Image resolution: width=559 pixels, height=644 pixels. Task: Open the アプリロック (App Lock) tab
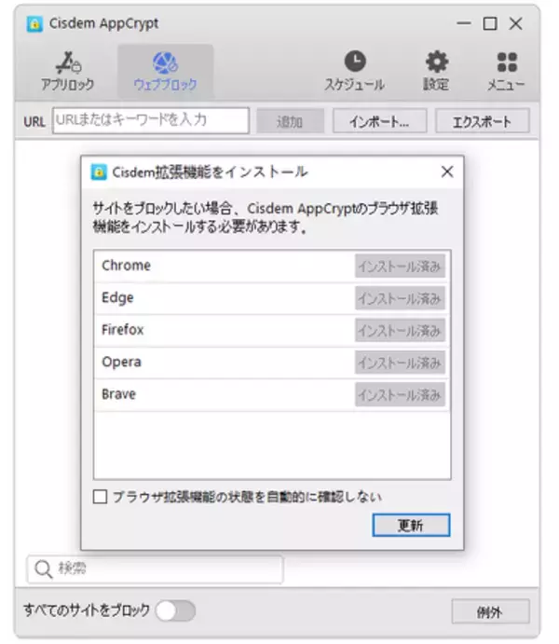coord(67,72)
